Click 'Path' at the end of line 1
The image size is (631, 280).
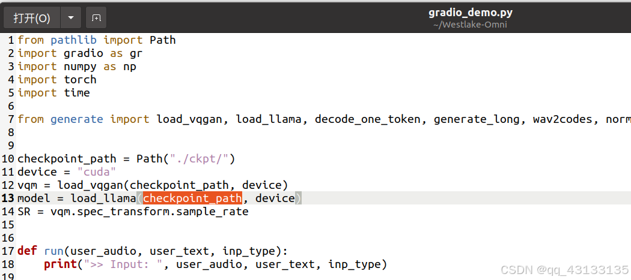coord(163,40)
